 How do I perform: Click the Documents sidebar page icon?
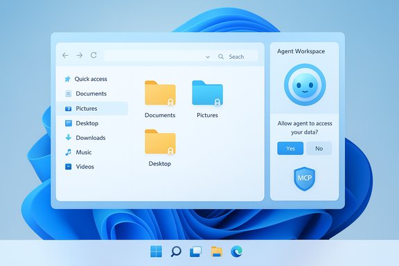click(68, 94)
